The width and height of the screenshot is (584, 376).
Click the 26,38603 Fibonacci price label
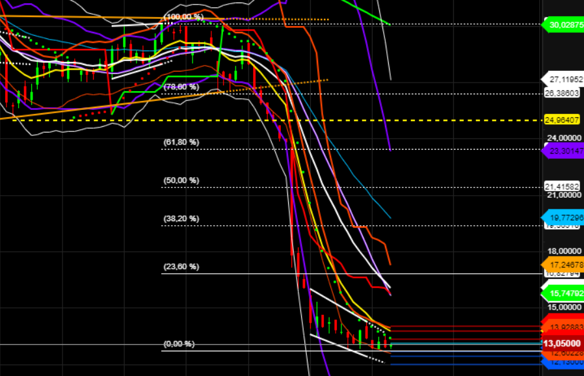[562, 93]
